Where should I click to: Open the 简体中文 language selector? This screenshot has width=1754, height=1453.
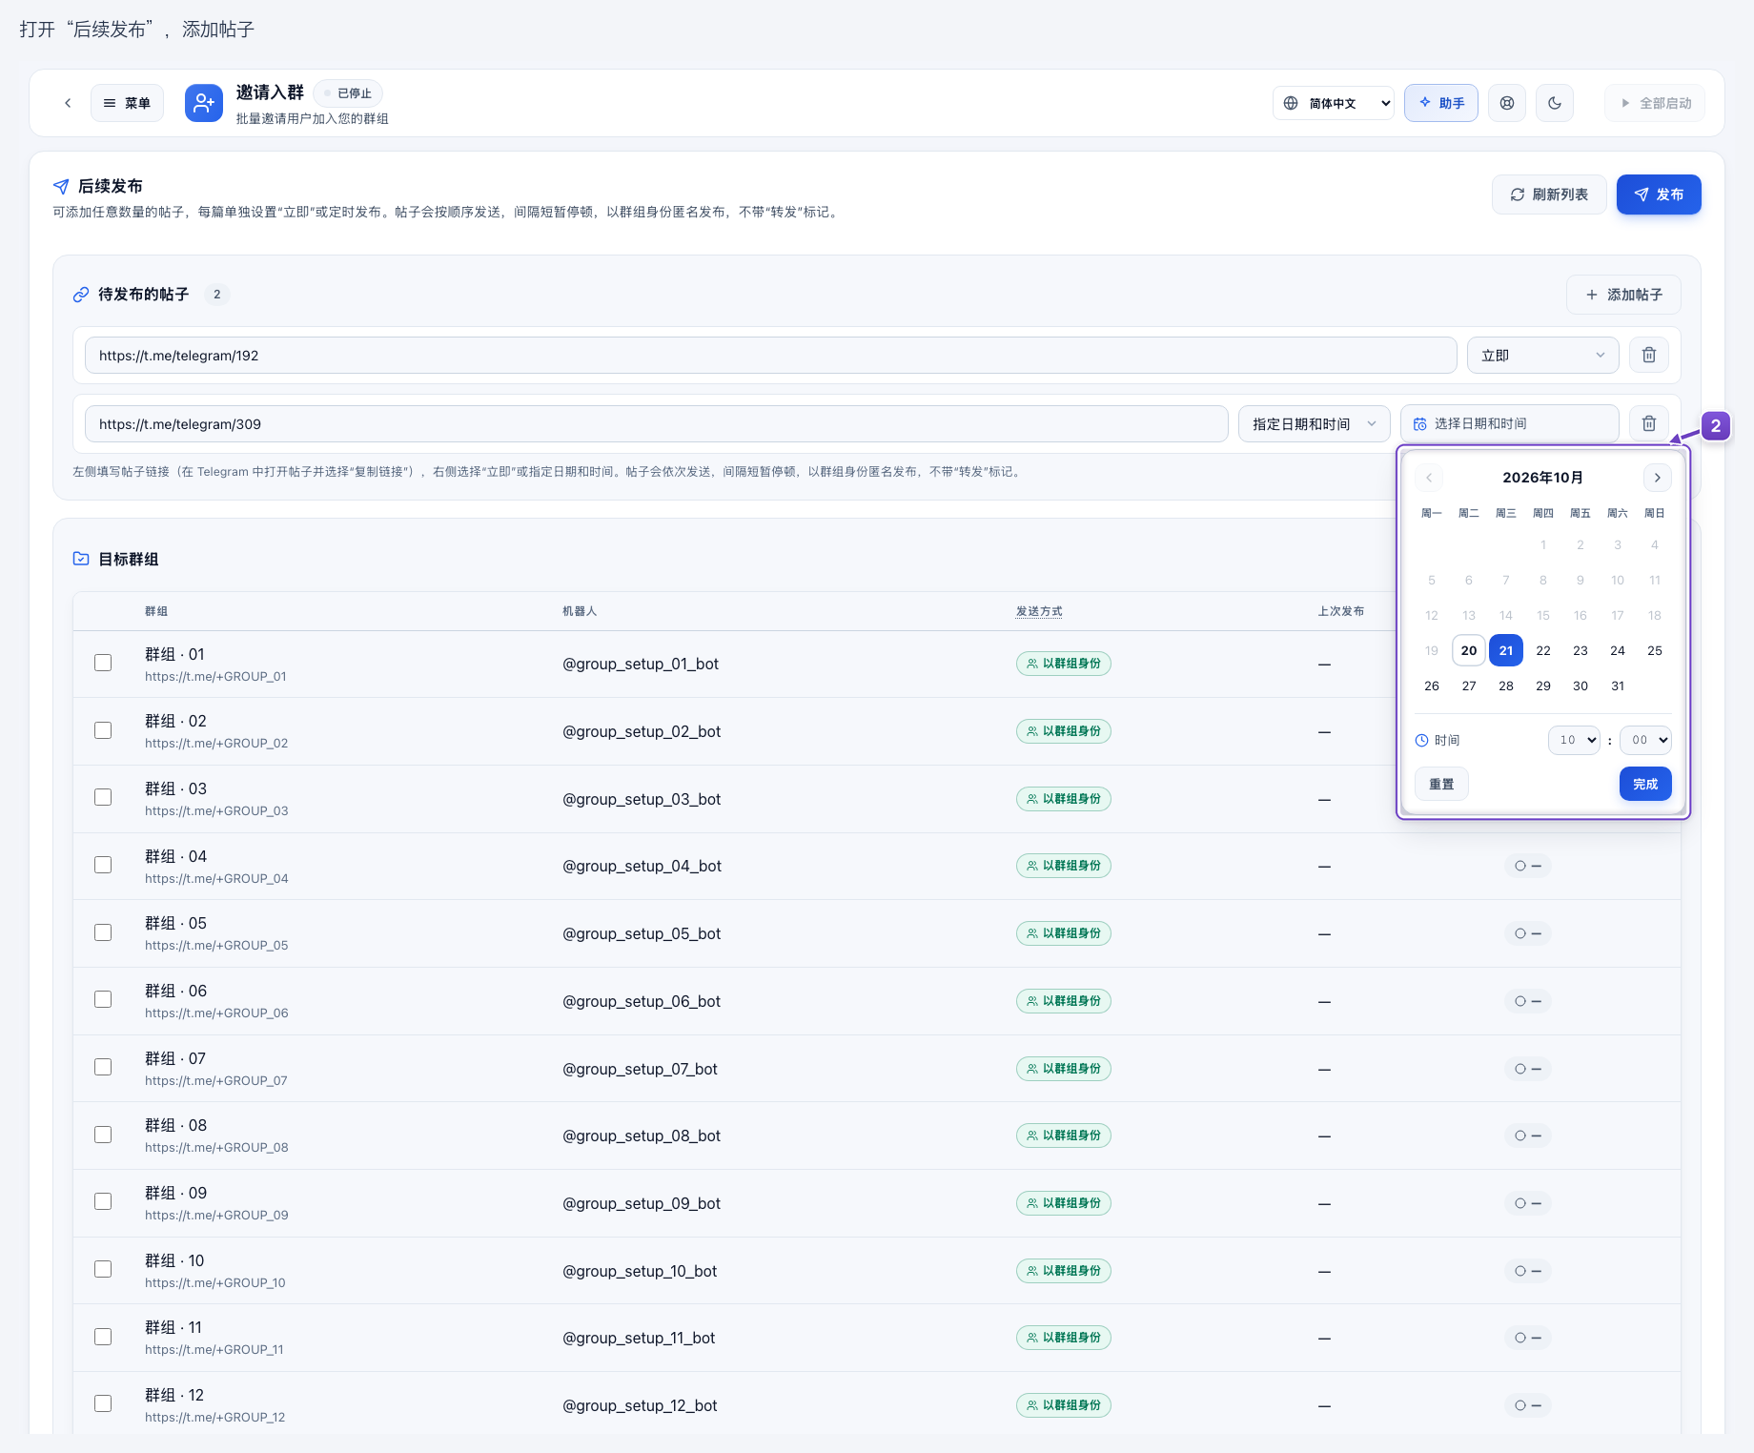1335,103
